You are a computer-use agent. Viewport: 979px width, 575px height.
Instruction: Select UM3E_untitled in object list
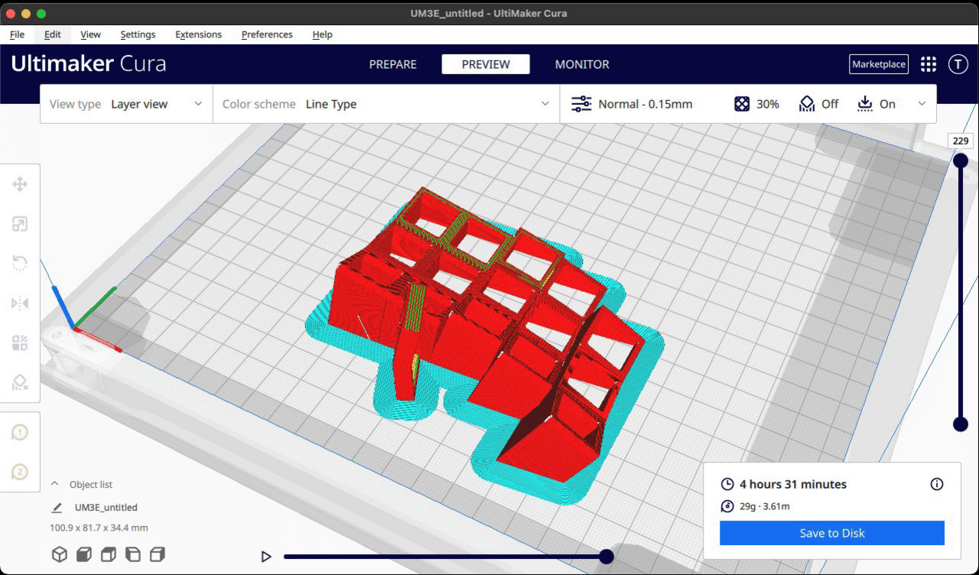[106, 507]
